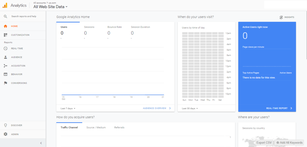Screen dimensions: 307x147
Task: Click the 'How do you acquire users?' heading
Action: [76, 117]
